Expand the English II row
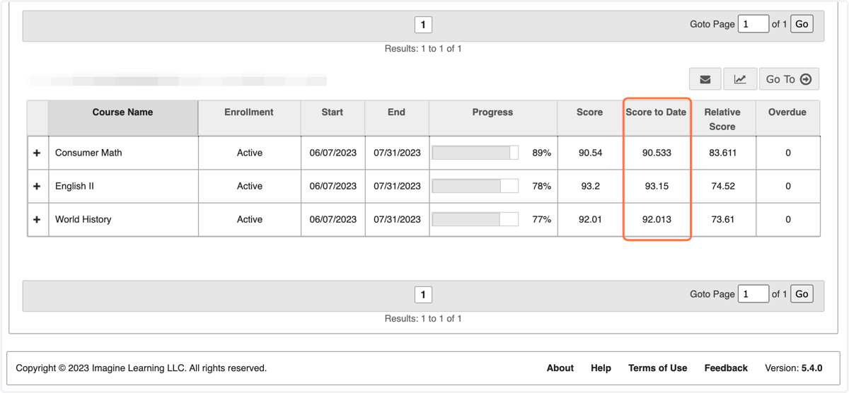Viewport: 849px width, 393px height. (37, 186)
